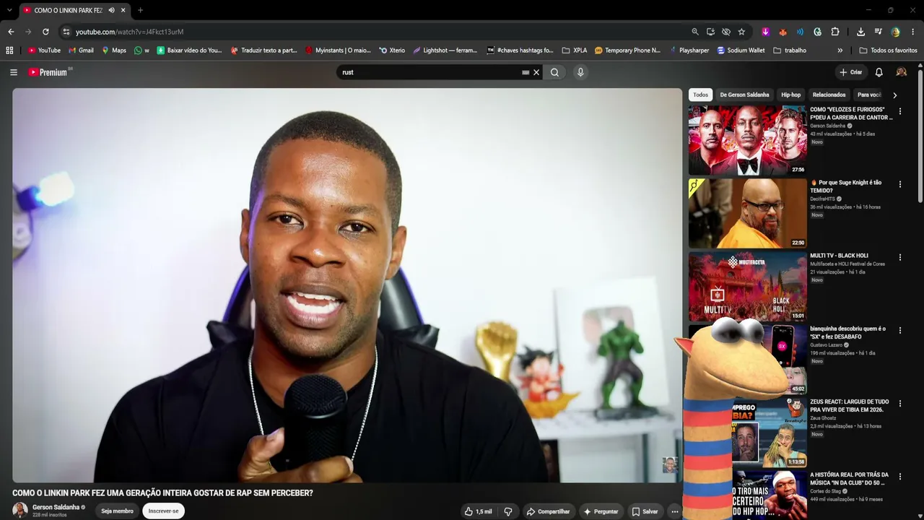Viewport: 924px width, 520px height.
Task: Click the Criar create button
Action: coord(851,72)
